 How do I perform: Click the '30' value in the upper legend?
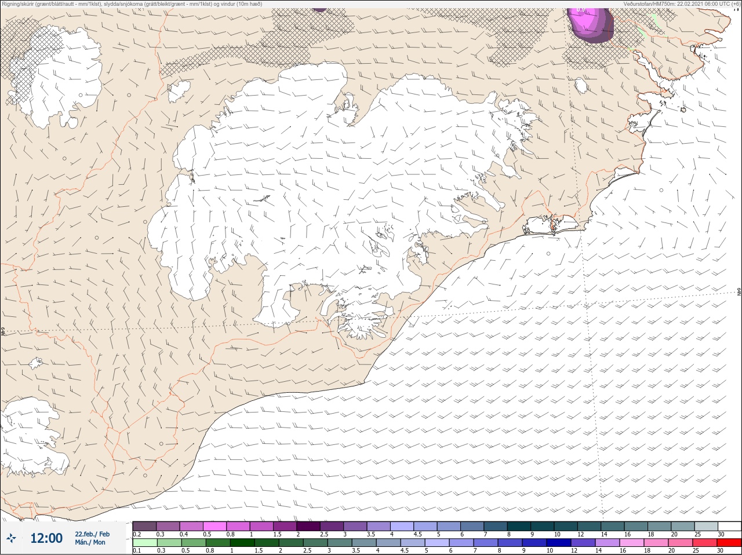point(721,534)
